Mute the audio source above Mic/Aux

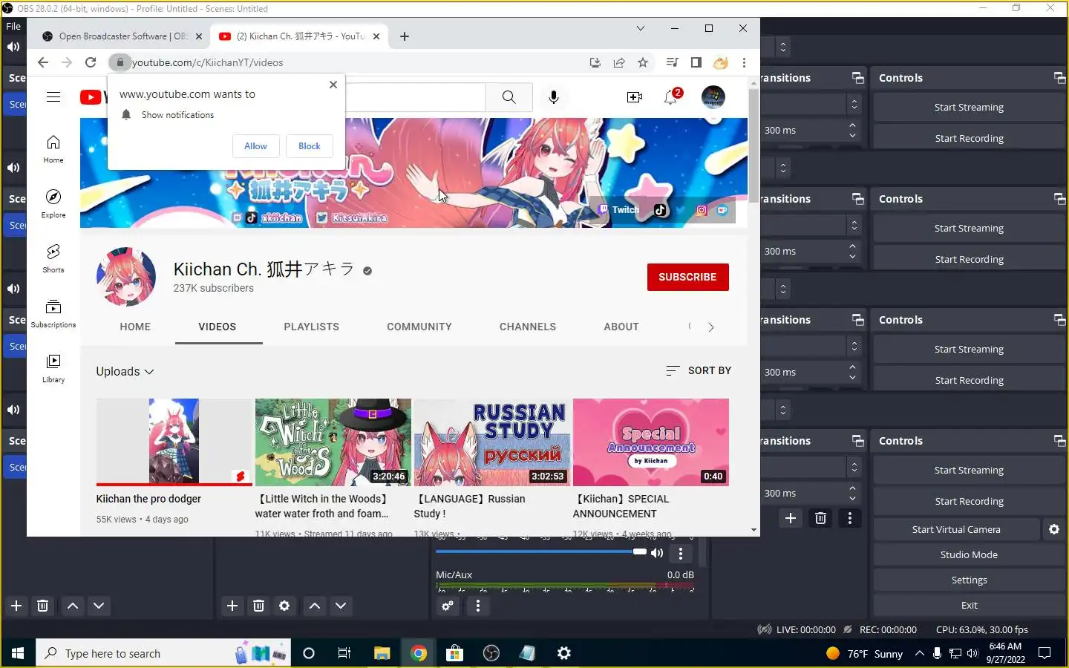click(x=657, y=553)
